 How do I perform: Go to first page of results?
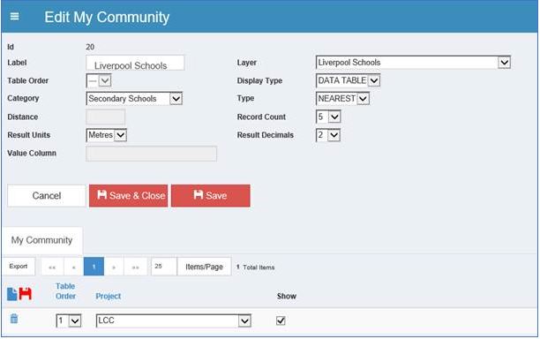(x=52, y=267)
